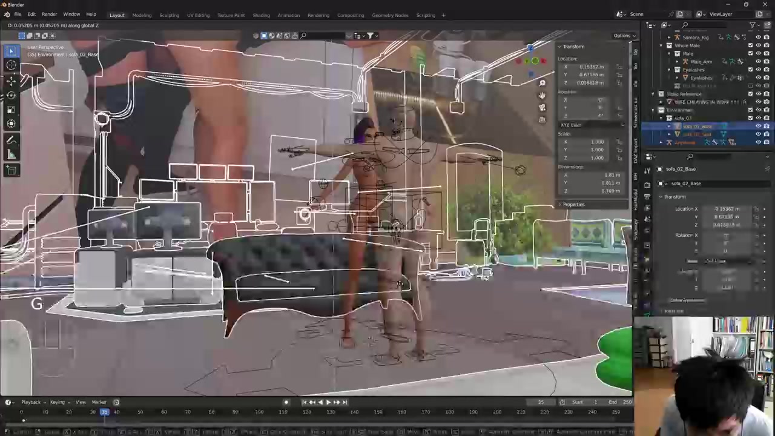Open the Render menu

click(49, 15)
